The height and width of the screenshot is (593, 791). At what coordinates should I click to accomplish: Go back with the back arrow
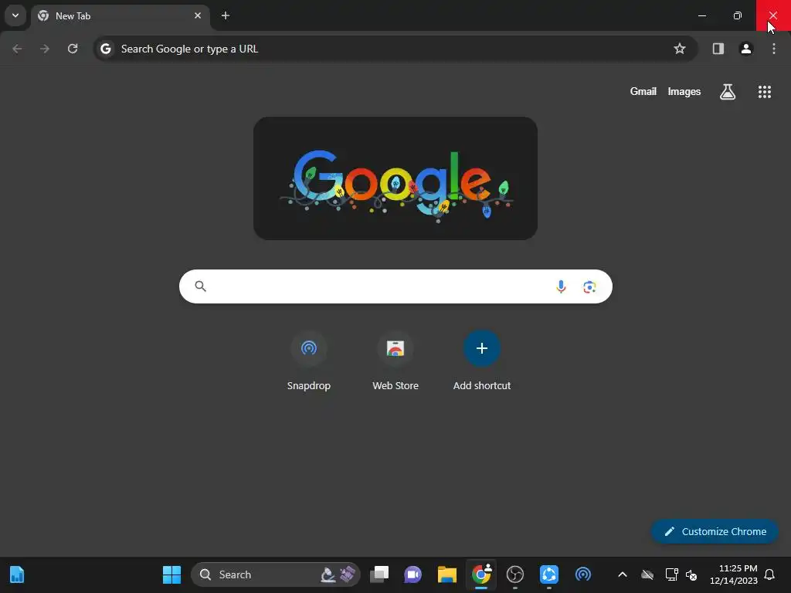(17, 49)
